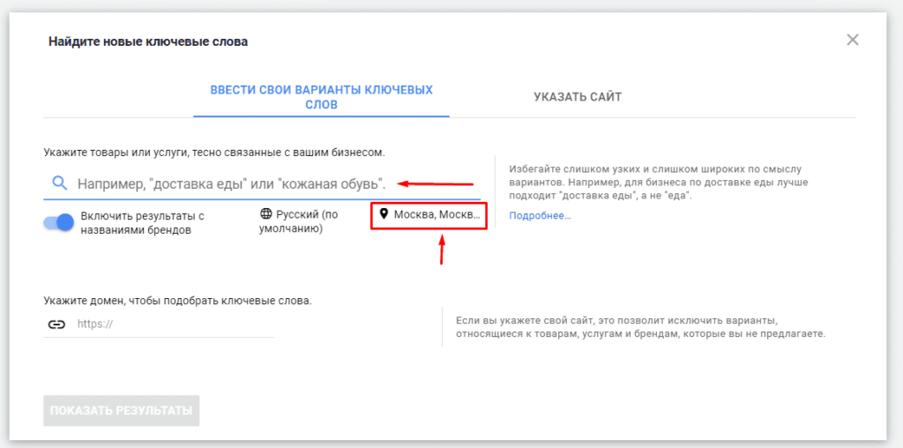Click the 'Найдите новые ключевые слова' heading
This screenshot has width=903, height=448.
tap(148, 41)
